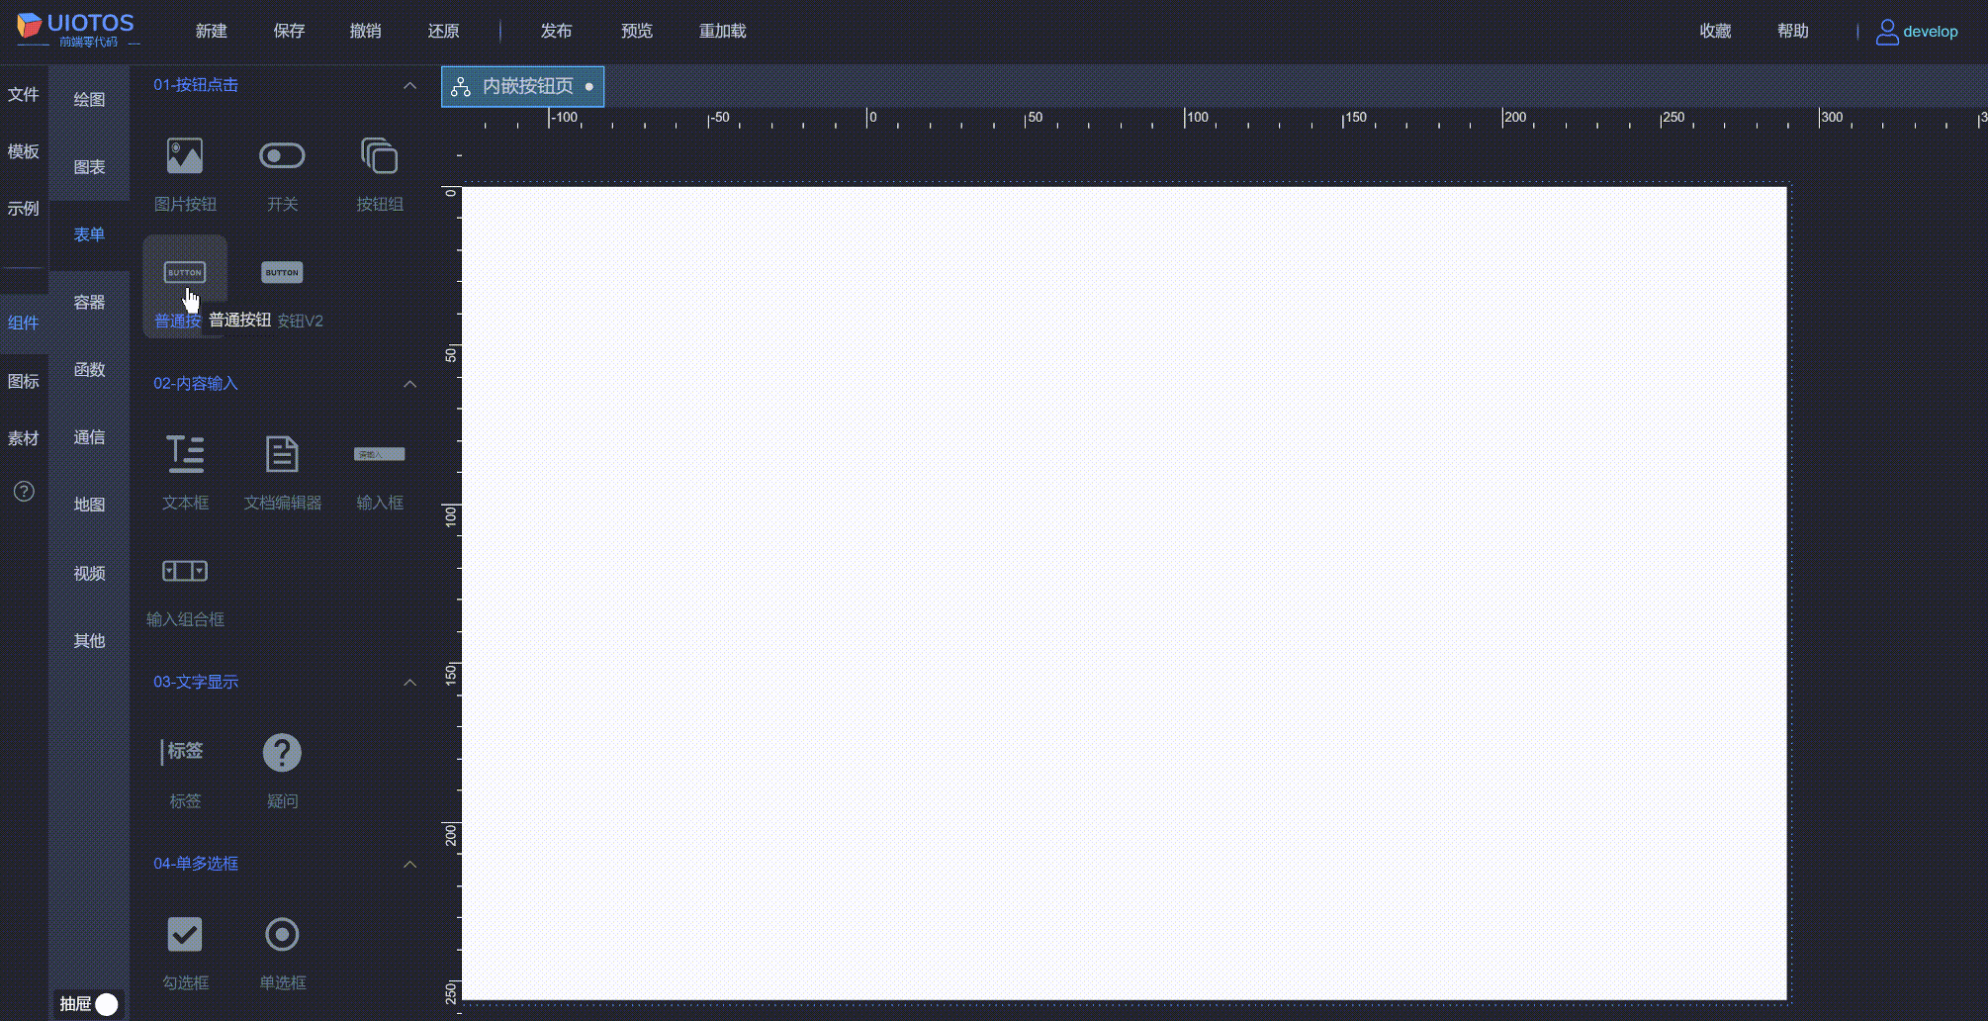Open the 文档编辑器 component icon
The width and height of the screenshot is (1988, 1021).
tap(282, 453)
